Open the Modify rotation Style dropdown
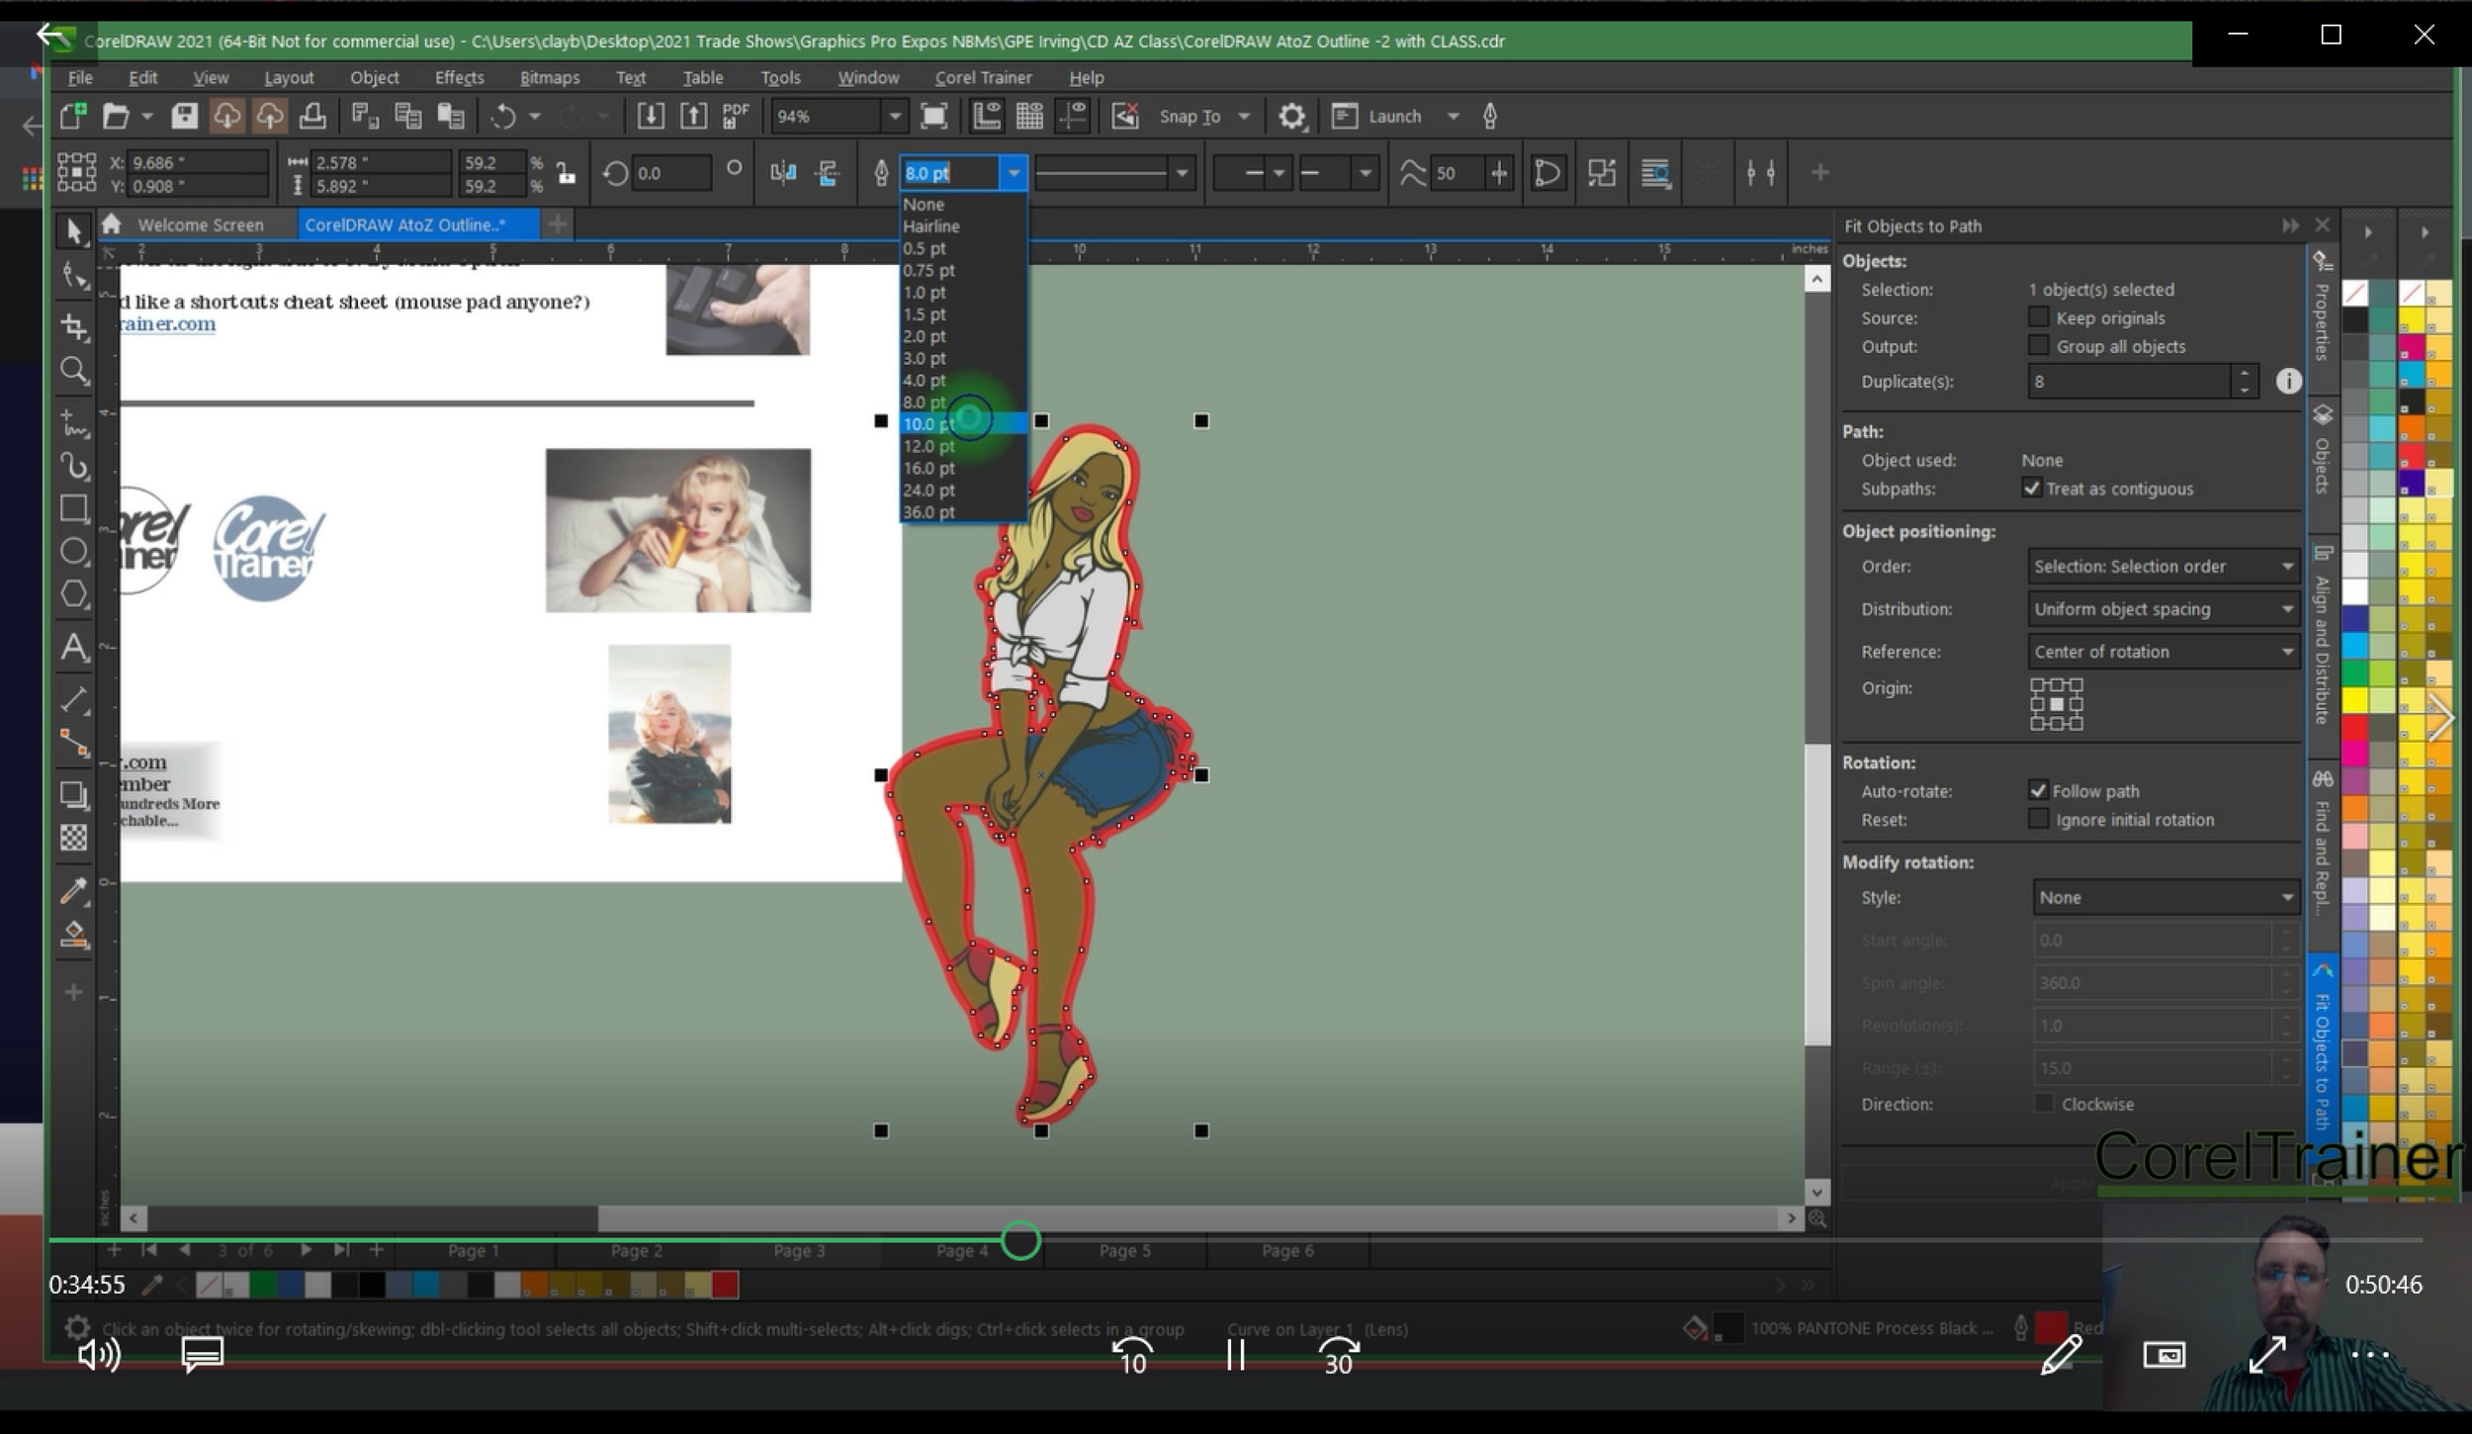Screen dimensions: 2472x1434 pos(2165,897)
